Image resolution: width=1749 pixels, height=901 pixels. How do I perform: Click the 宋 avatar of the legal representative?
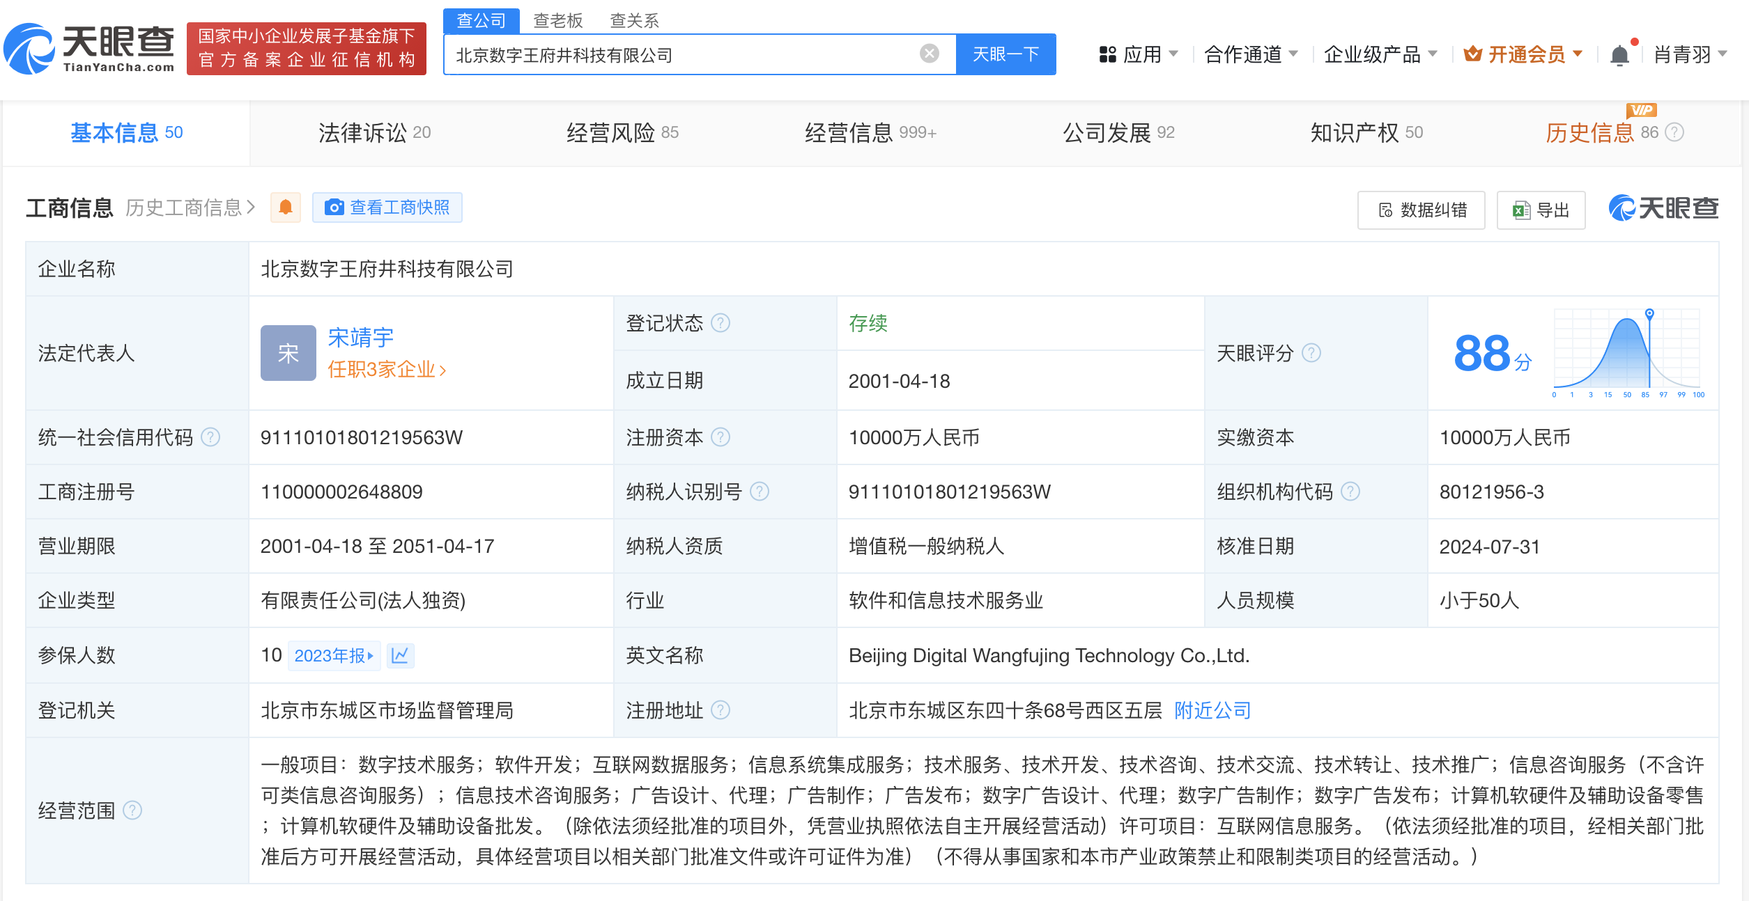(288, 353)
